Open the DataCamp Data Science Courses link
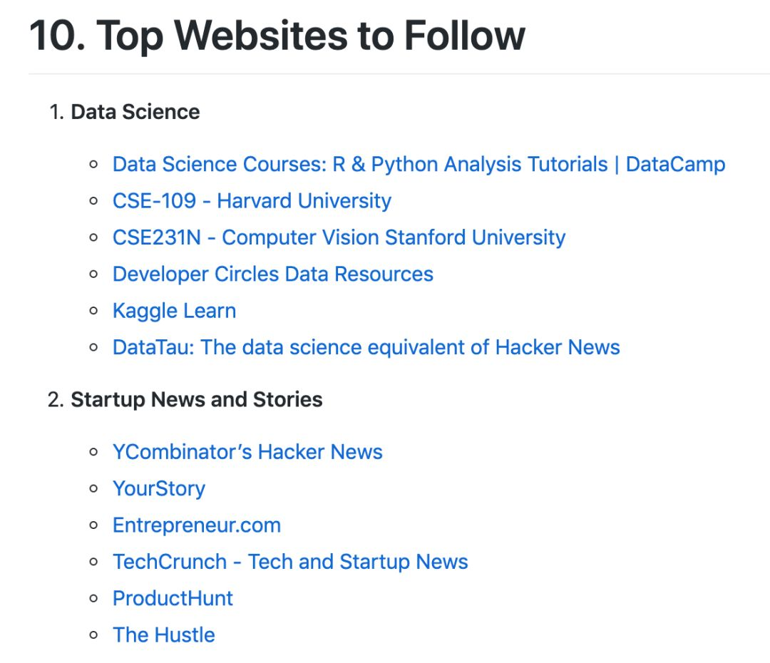The width and height of the screenshot is (770, 663). click(x=419, y=165)
